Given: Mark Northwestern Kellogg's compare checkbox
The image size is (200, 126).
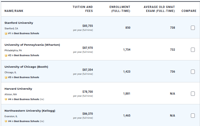Looking at the screenshot, I should tap(193, 116).
